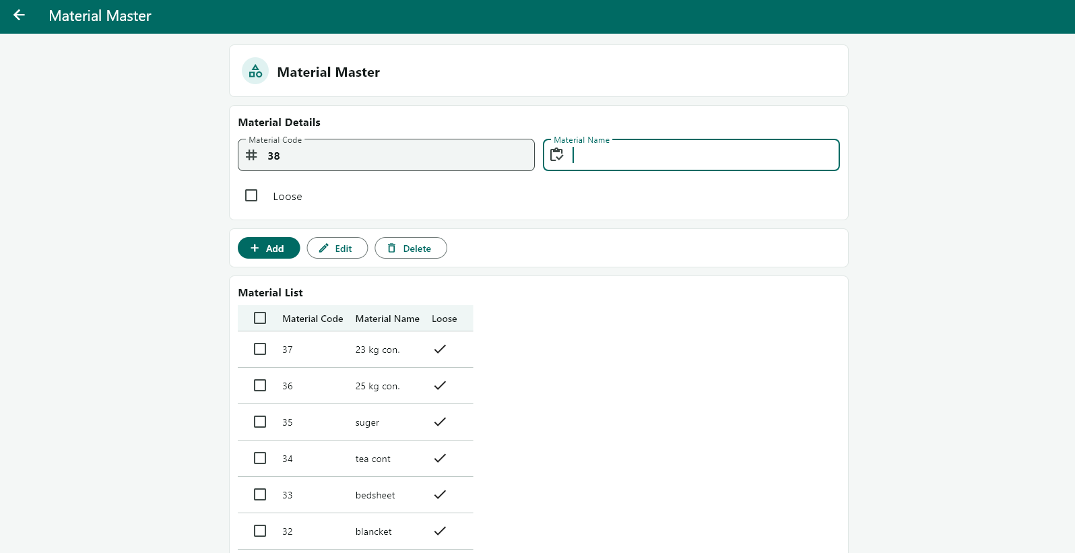Click the Delete button
Viewport: 1075px width, 553px height.
pos(411,248)
